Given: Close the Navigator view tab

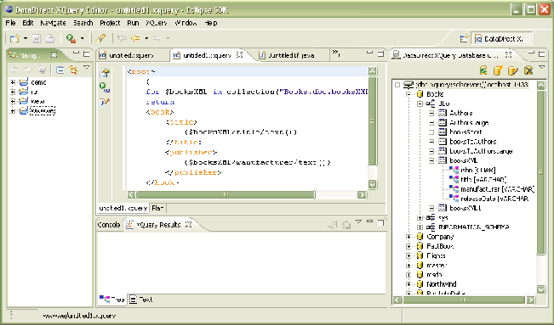Looking at the screenshot, I should 54,54.
